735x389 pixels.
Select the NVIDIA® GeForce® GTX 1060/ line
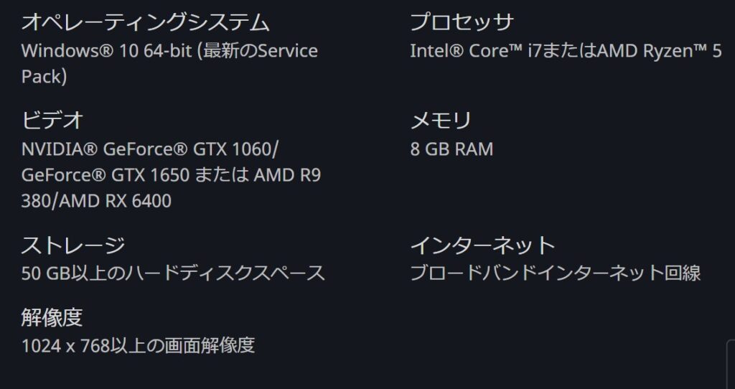click(150, 149)
